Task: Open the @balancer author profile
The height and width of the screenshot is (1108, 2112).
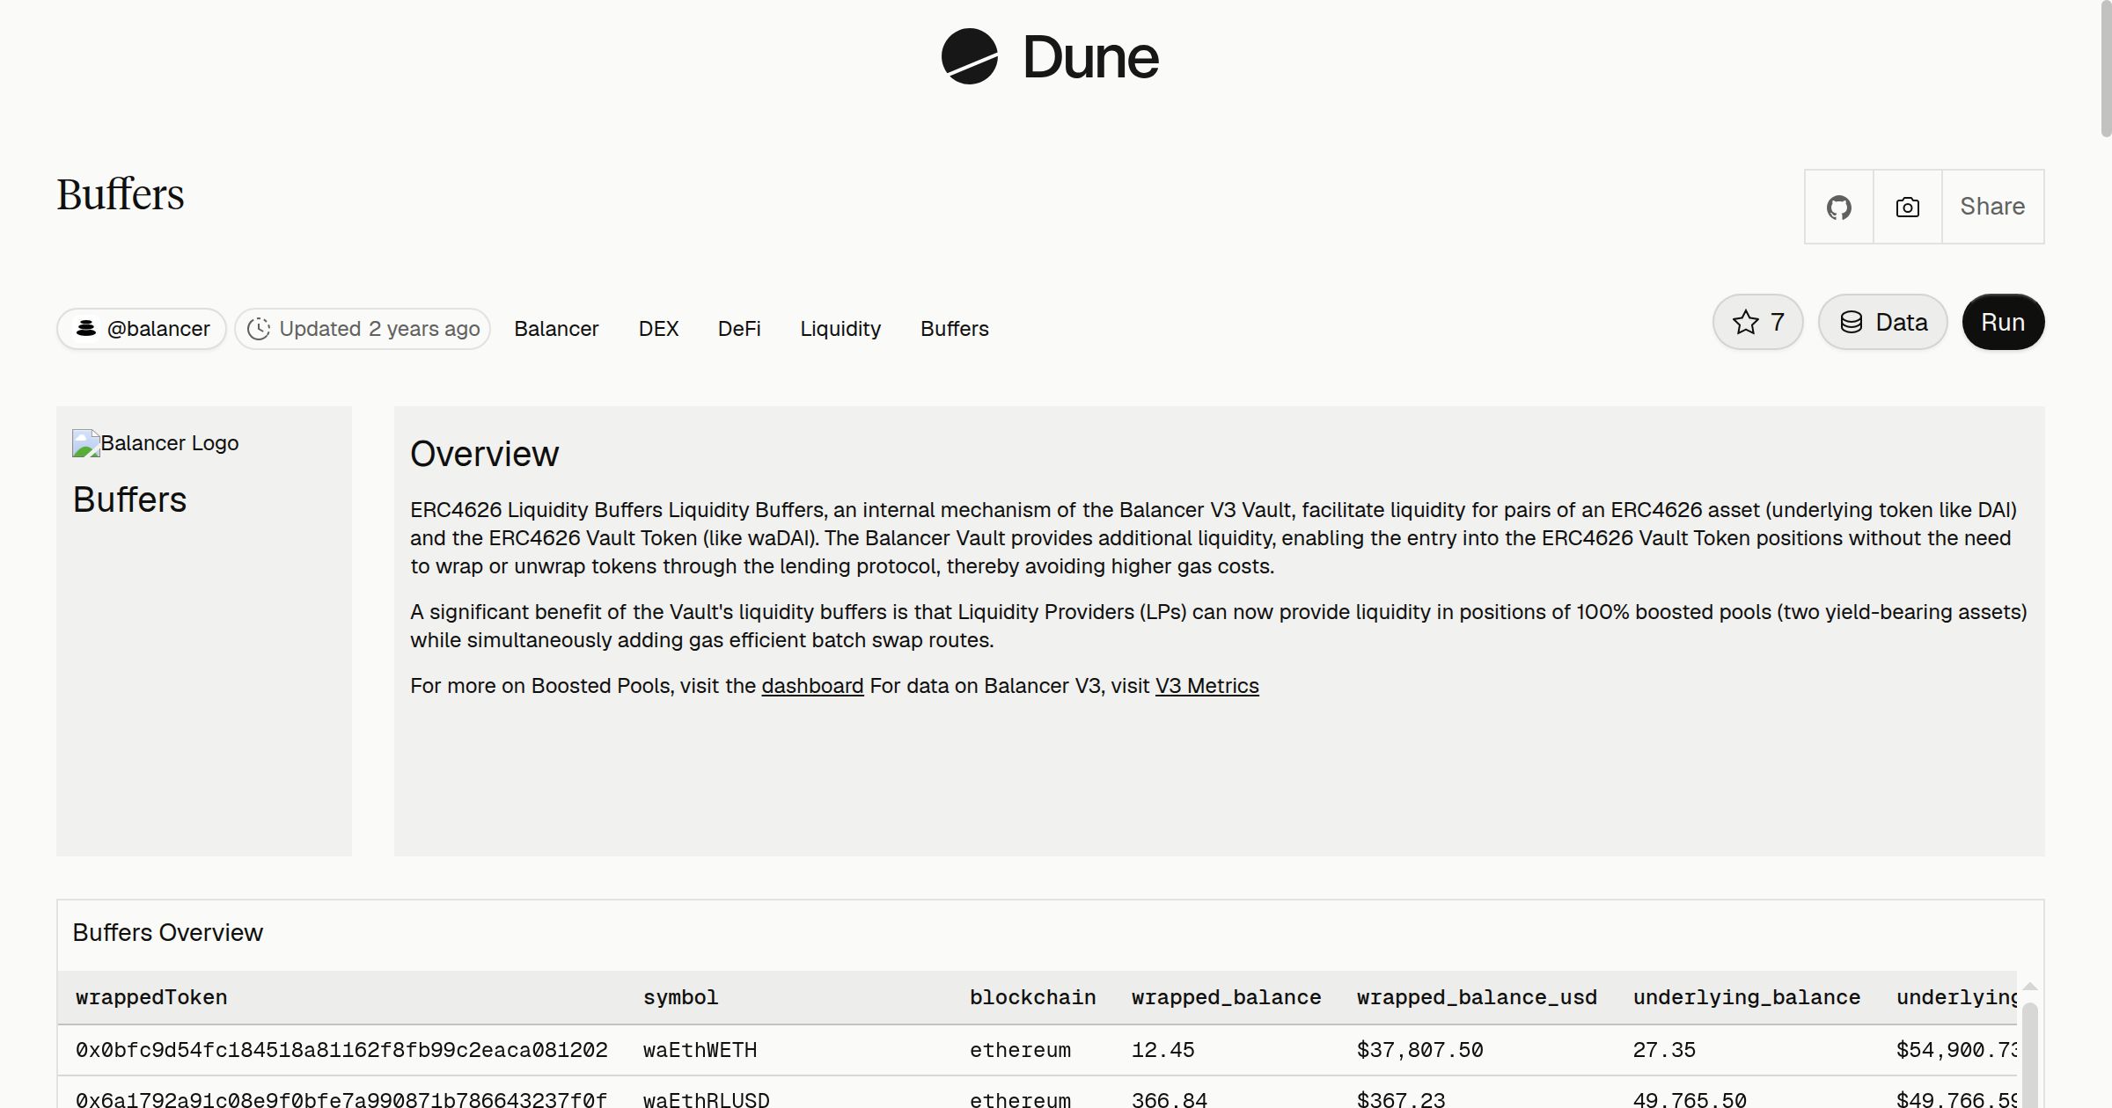Action: (142, 329)
